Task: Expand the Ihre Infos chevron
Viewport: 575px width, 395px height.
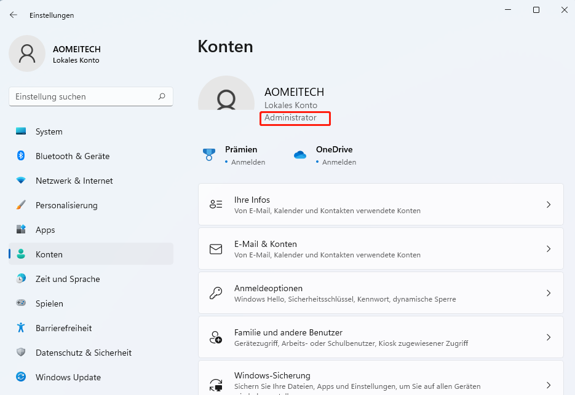Action: (x=549, y=205)
